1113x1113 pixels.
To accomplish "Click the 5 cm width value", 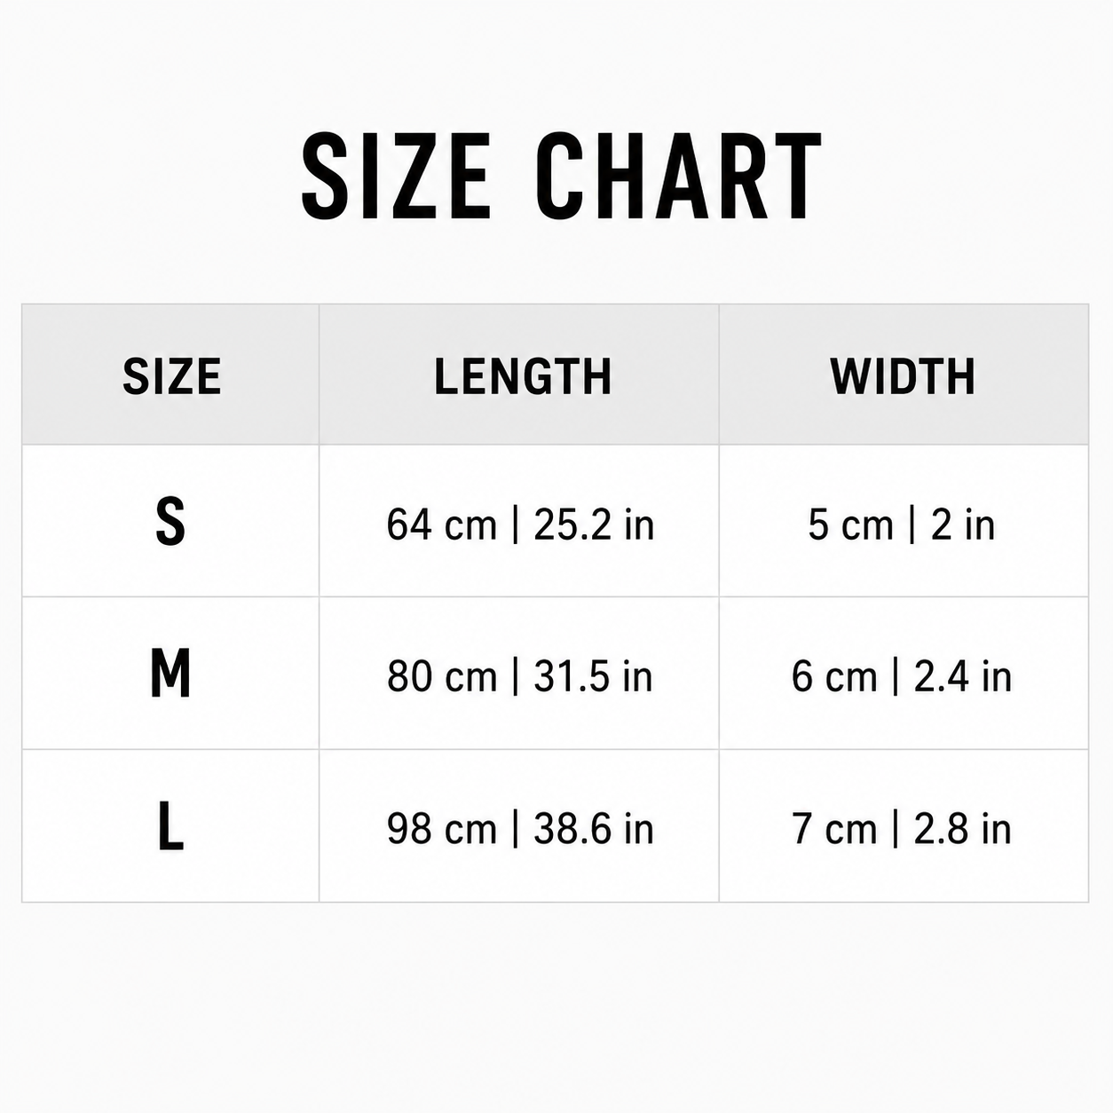I will click(850, 525).
